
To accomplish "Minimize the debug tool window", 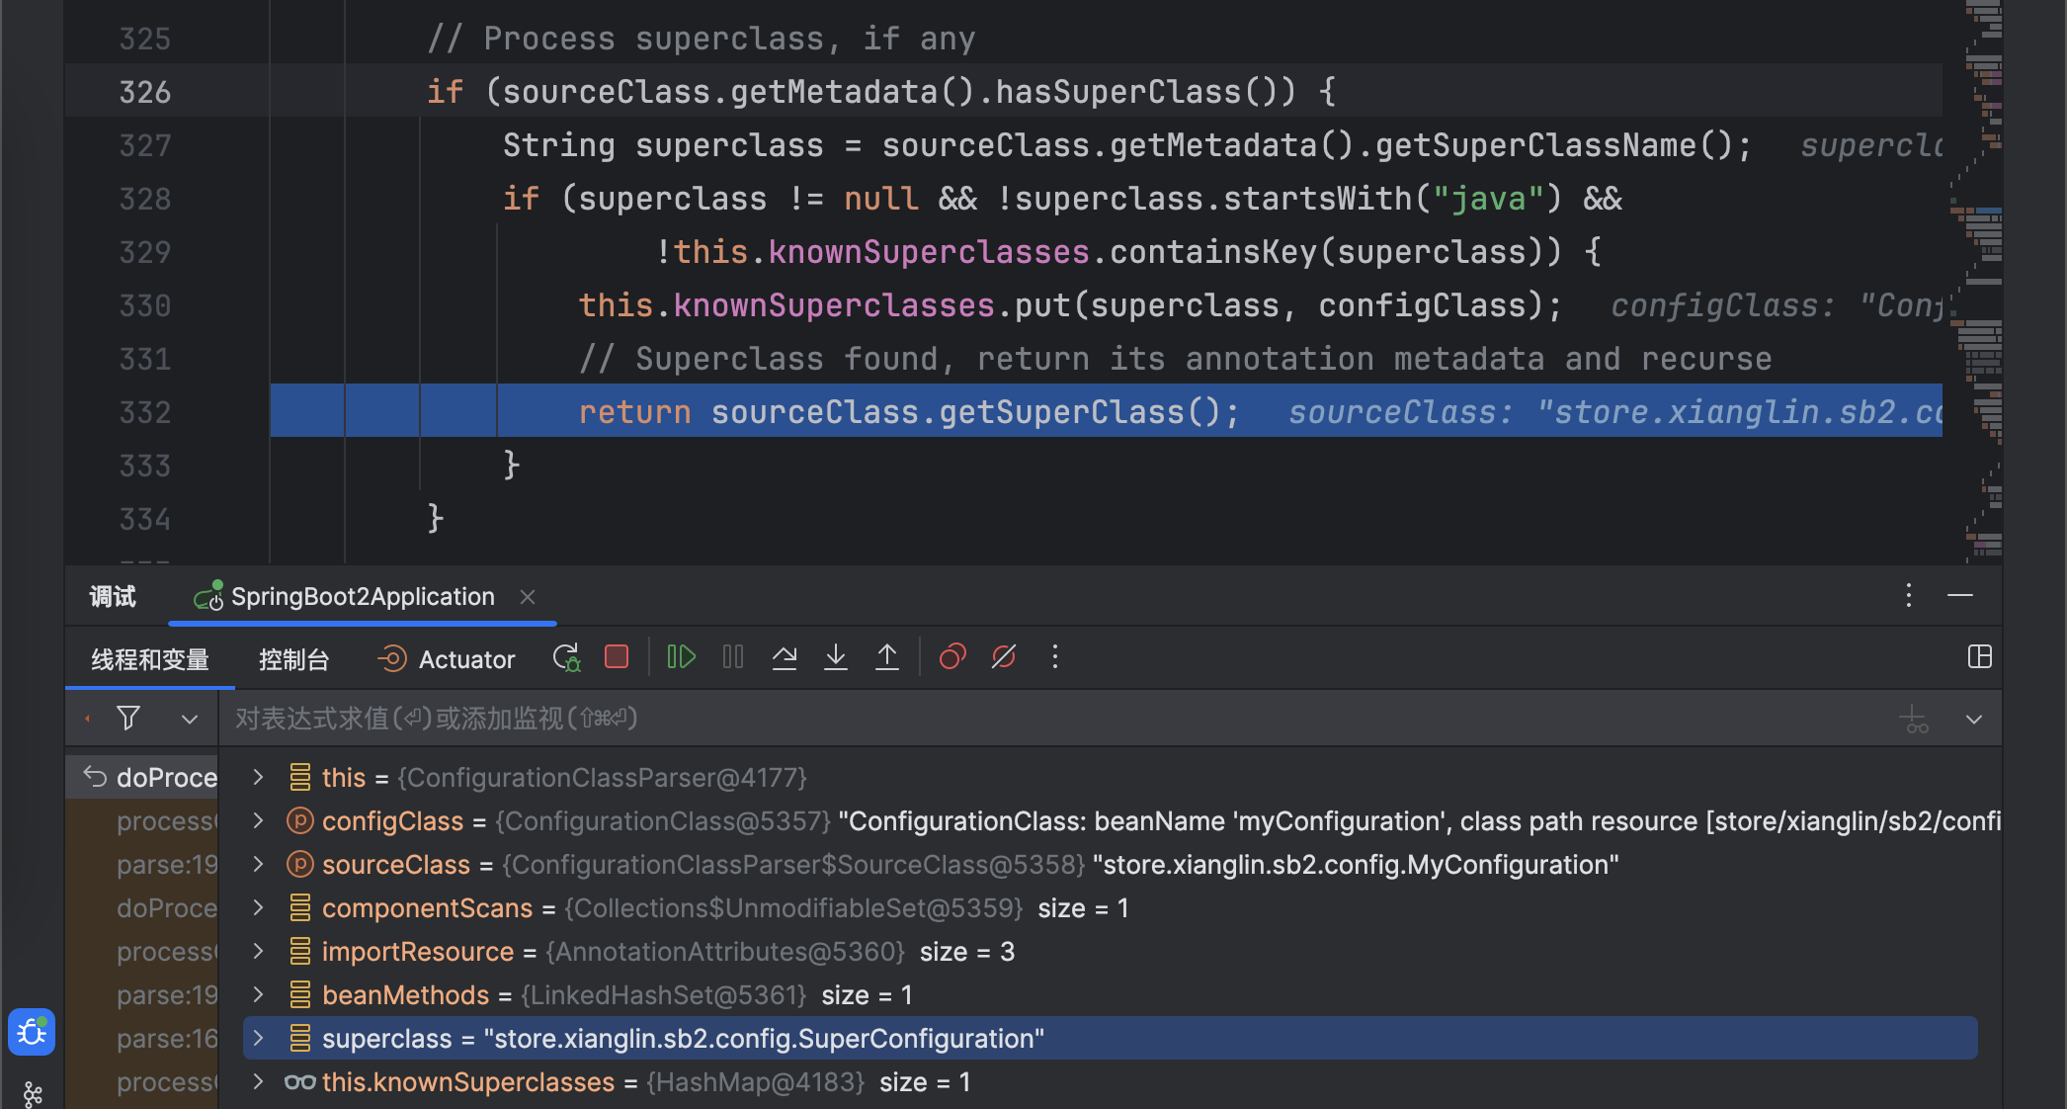I will click(x=1960, y=595).
